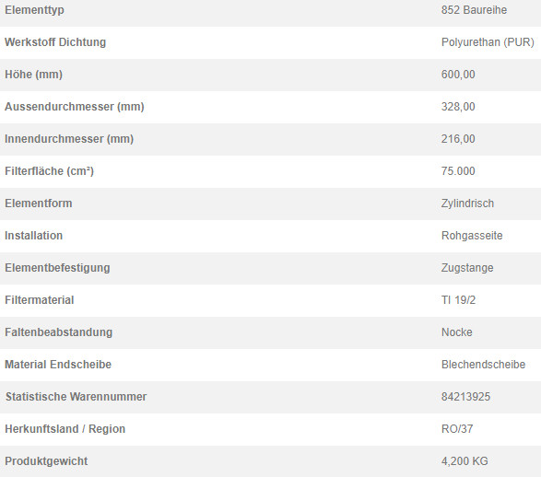Viewport: 541px width, 477px height.
Task: Select the 'Filtermaterial' label
Action: 40,300
